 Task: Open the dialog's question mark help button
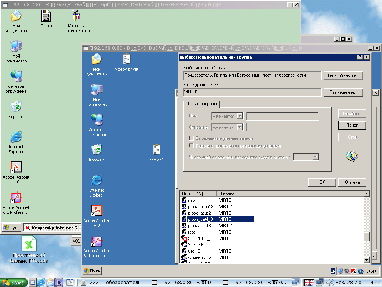[x=360, y=57]
